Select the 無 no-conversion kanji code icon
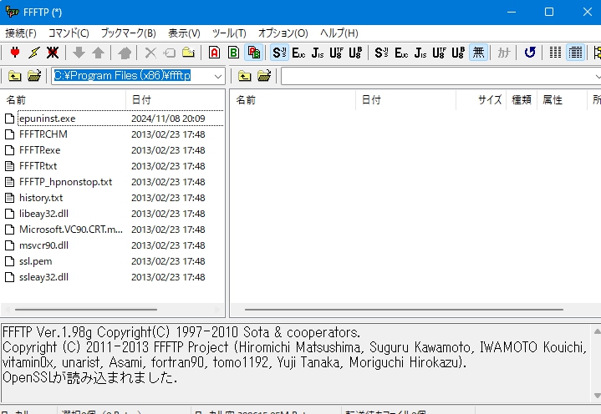The width and height of the screenshot is (601, 414). 478,53
